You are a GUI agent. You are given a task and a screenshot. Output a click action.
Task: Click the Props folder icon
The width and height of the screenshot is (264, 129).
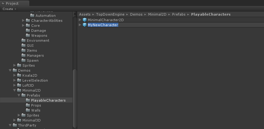[x=28, y=105]
